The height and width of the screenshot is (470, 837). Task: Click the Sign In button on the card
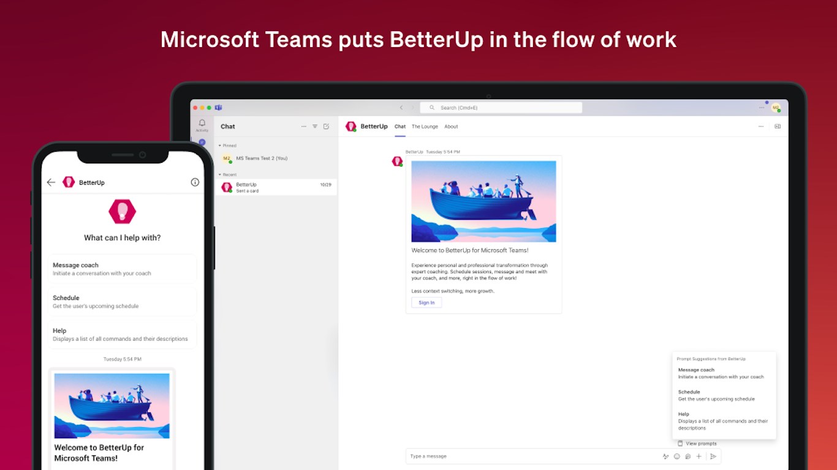(x=426, y=302)
